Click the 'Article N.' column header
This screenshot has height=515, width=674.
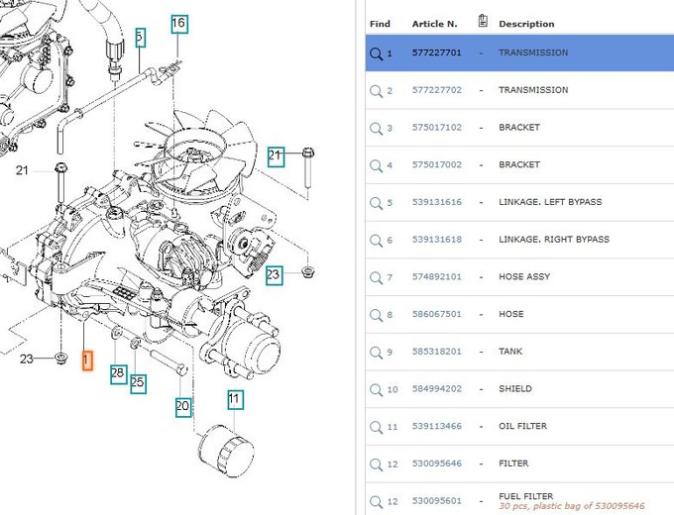click(x=434, y=24)
